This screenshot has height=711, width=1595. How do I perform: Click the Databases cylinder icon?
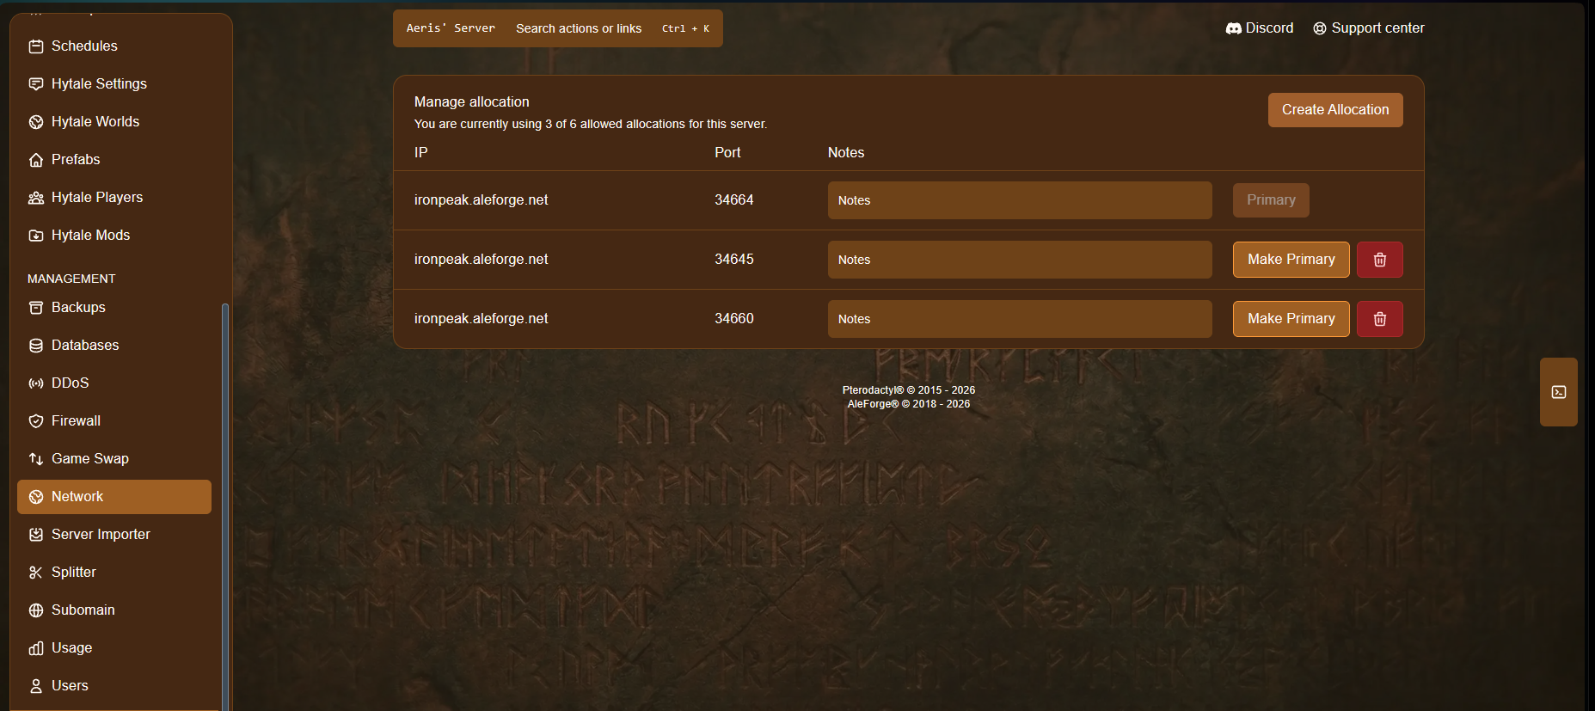(36, 346)
